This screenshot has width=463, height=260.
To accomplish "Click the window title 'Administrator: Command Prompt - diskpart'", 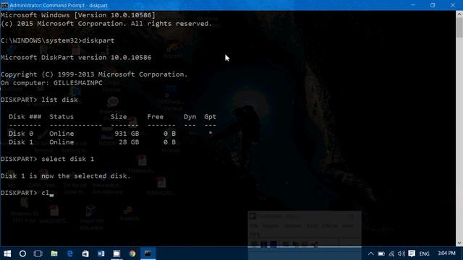I will click(59, 5).
